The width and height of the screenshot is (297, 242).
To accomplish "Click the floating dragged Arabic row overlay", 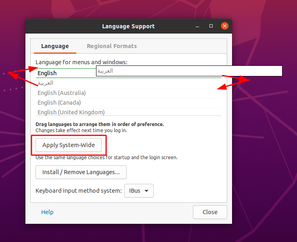I will [189, 71].
